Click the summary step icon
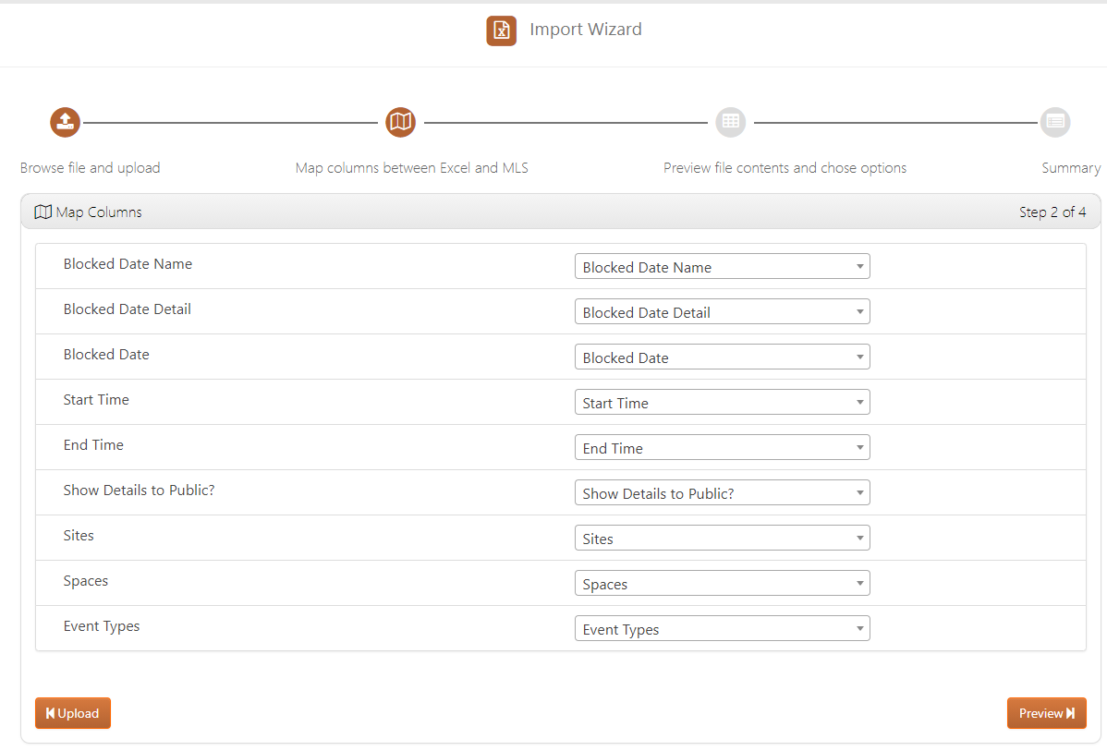 [1055, 122]
